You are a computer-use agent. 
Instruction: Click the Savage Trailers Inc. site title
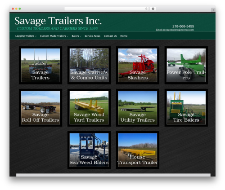58,21
